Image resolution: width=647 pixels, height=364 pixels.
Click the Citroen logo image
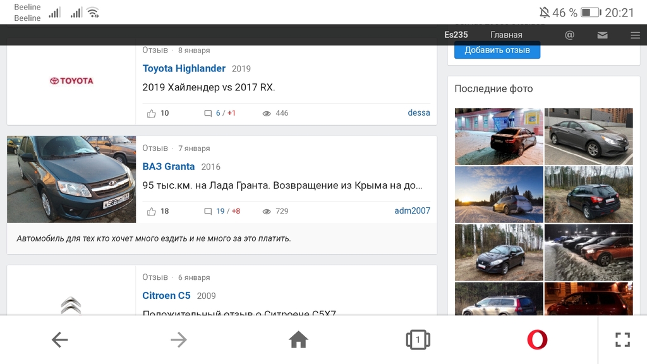71,306
